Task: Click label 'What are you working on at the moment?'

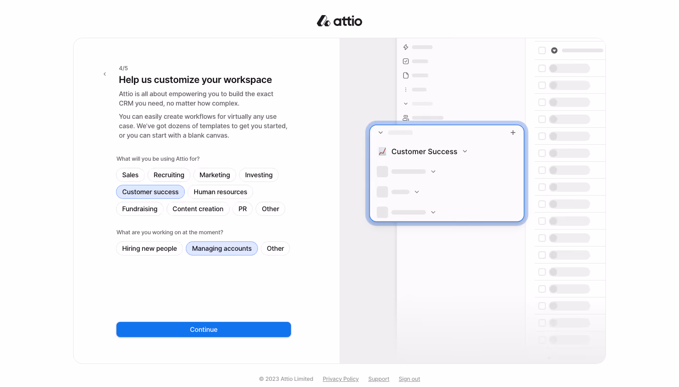Action: click(x=170, y=232)
